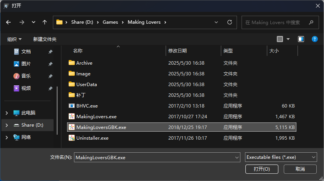Select the Image folder
Screen dimensions: 324x181
coord(83,73)
